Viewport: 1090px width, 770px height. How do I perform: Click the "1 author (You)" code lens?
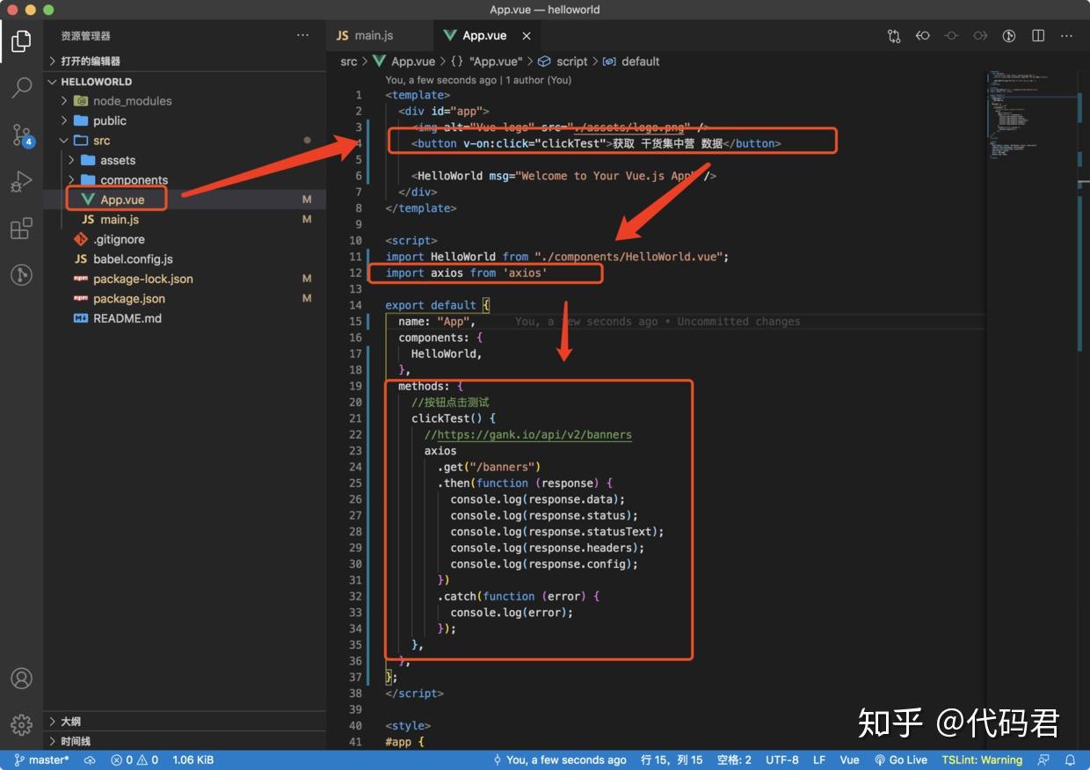tap(537, 80)
